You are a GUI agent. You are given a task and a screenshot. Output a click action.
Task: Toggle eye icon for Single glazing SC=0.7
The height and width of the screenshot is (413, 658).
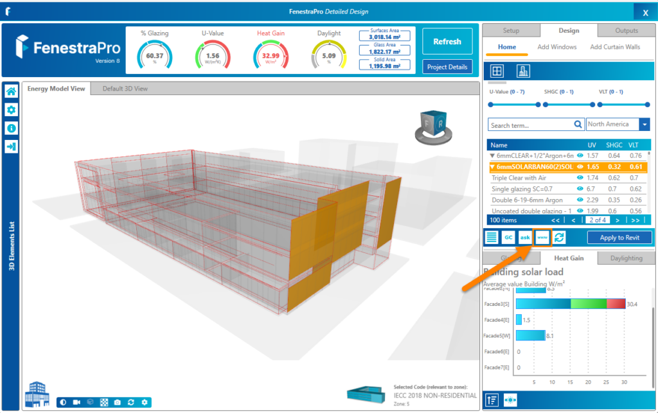tap(580, 189)
